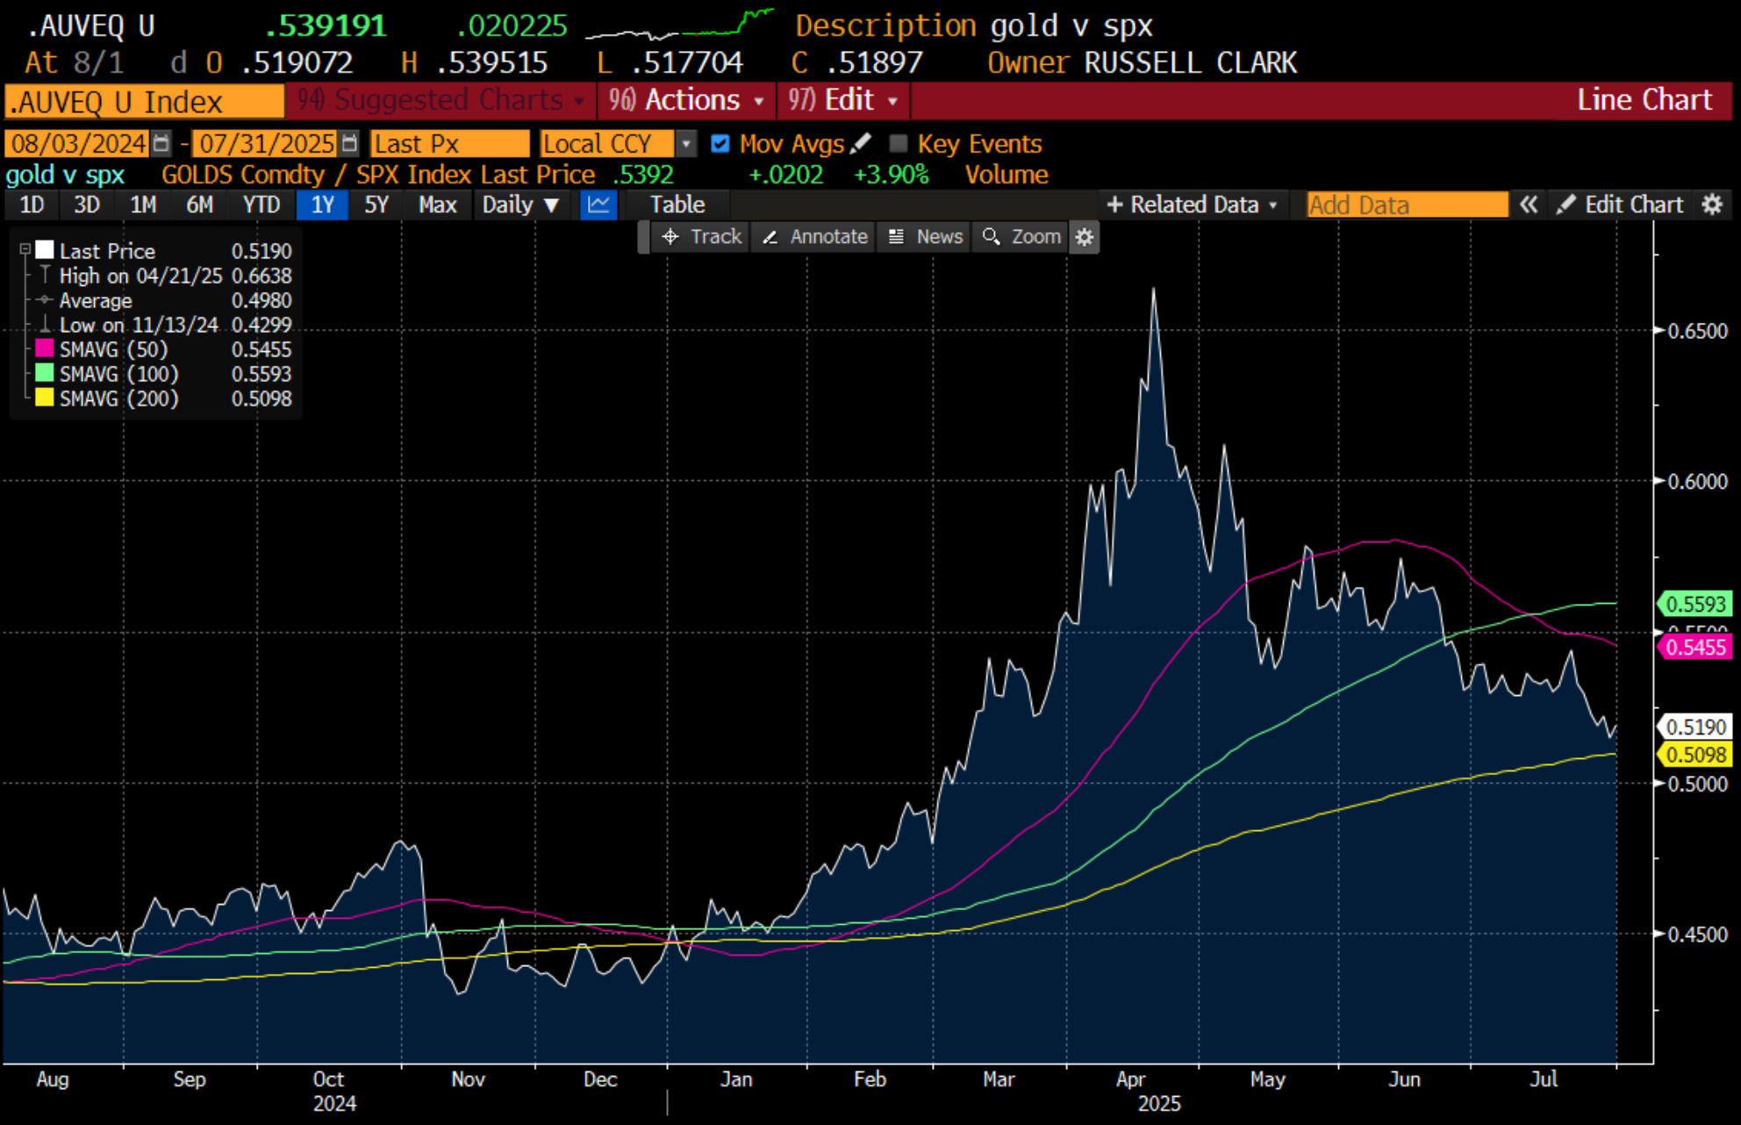The image size is (1741, 1125).
Task: Open start date calendar picker
Action: click(x=161, y=143)
